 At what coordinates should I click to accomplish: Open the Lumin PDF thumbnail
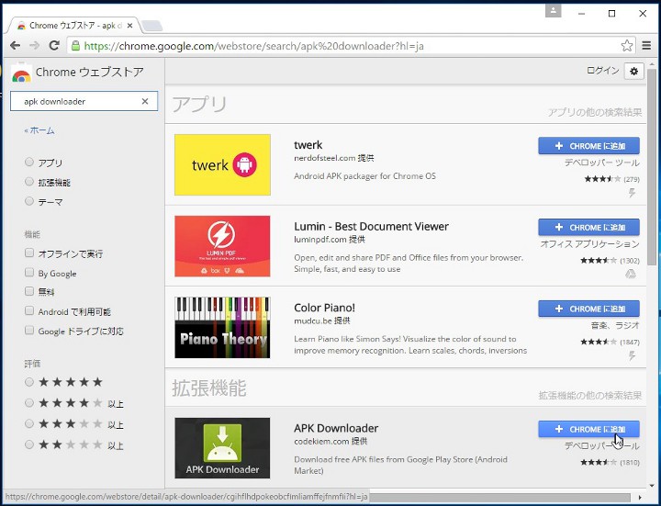pyautogui.click(x=222, y=246)
